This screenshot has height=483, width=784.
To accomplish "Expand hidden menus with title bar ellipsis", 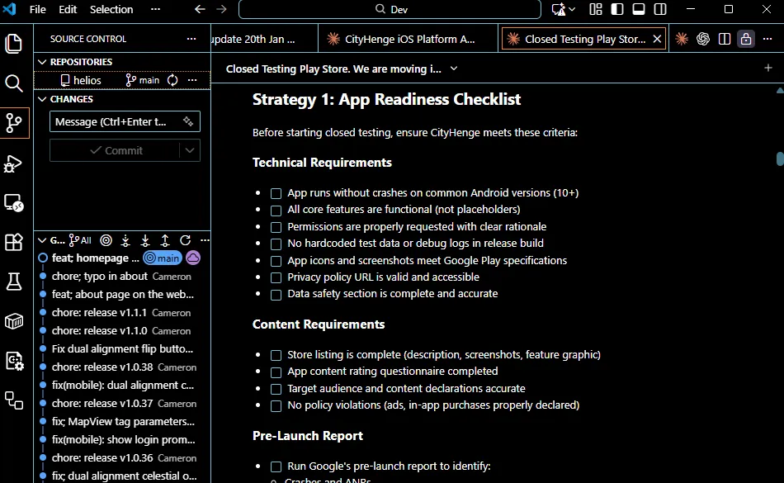I will tap(155, 9).
